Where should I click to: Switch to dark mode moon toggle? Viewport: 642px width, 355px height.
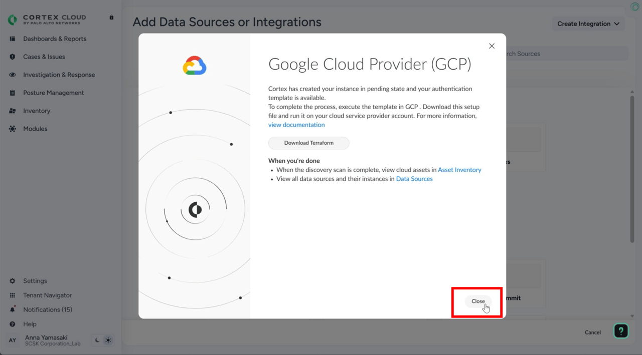(97, 340)
